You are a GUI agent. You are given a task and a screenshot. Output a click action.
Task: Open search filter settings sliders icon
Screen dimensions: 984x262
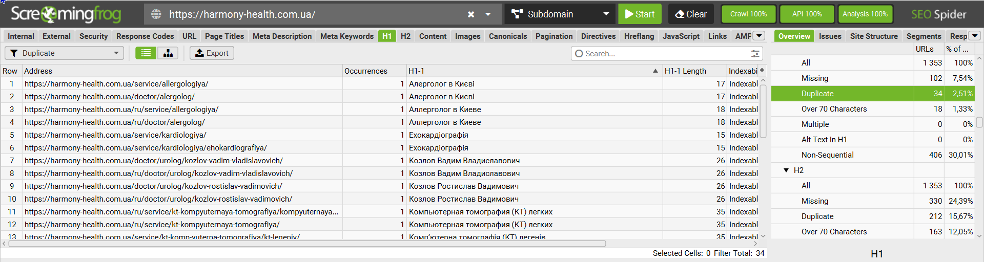pyautogui.click(x=755, y=53)
